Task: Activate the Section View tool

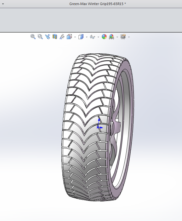Action: (x=55, y=37)
